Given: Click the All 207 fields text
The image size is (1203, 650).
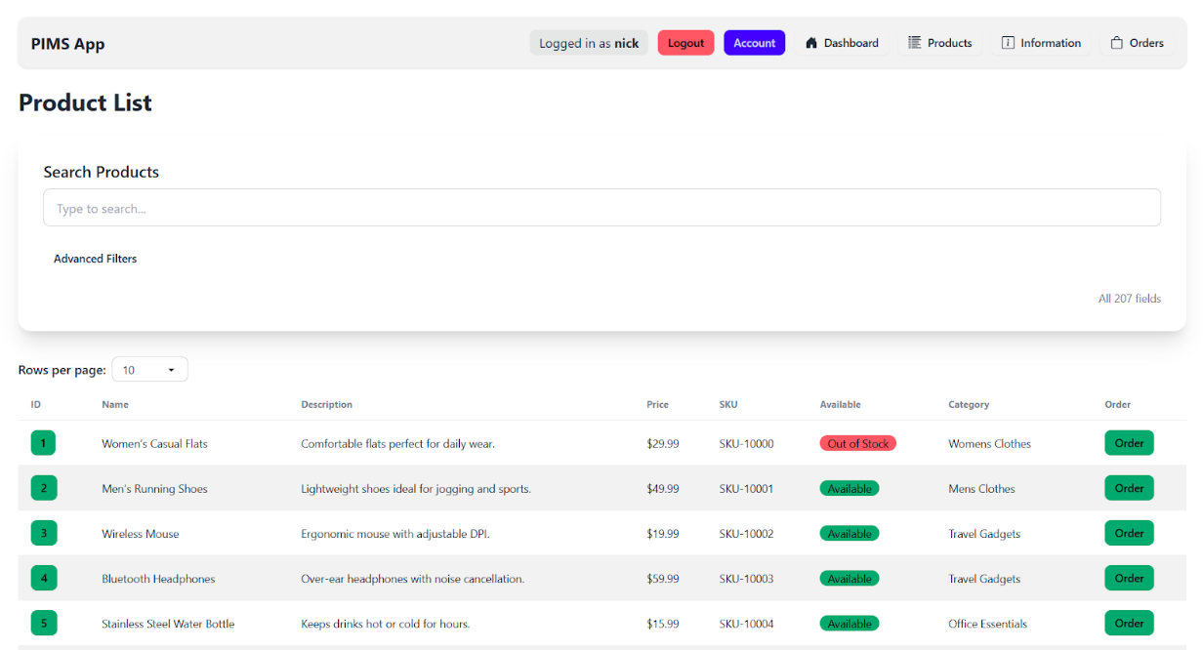Looking at the screenshot, I should pos(1130,298).
